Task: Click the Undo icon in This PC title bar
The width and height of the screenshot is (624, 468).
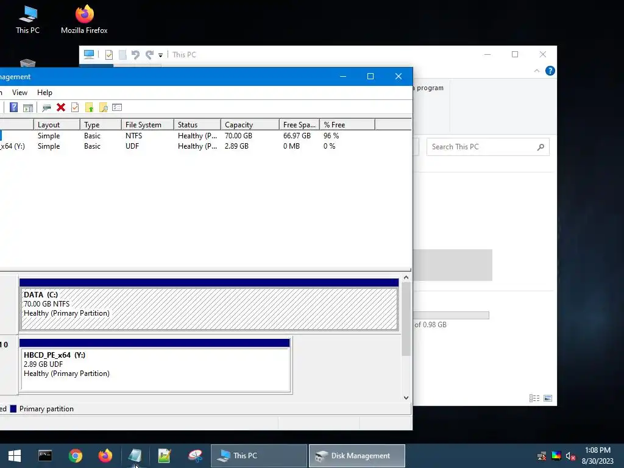Action: (136, 55)
